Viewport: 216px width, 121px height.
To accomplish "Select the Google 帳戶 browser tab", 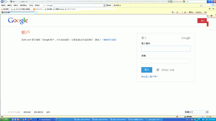I will tap(18, 12).
